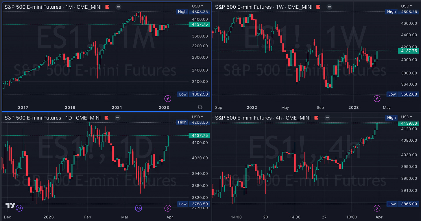
Task: Click the red flag icon on the 1W chart
Action: [x=318, y=7]
